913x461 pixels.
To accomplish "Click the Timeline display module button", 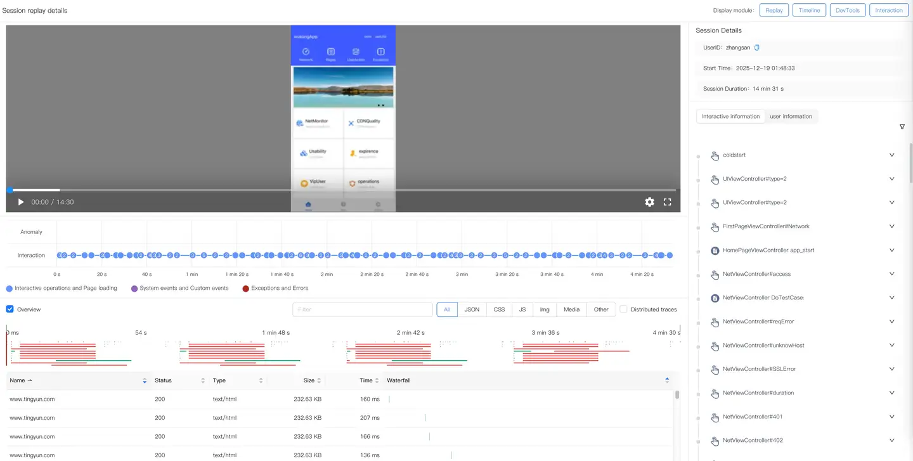I will [809, 10].
